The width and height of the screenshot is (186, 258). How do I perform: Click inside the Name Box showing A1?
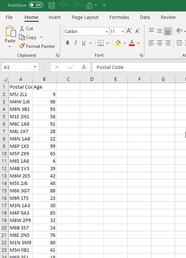[17, 67]
